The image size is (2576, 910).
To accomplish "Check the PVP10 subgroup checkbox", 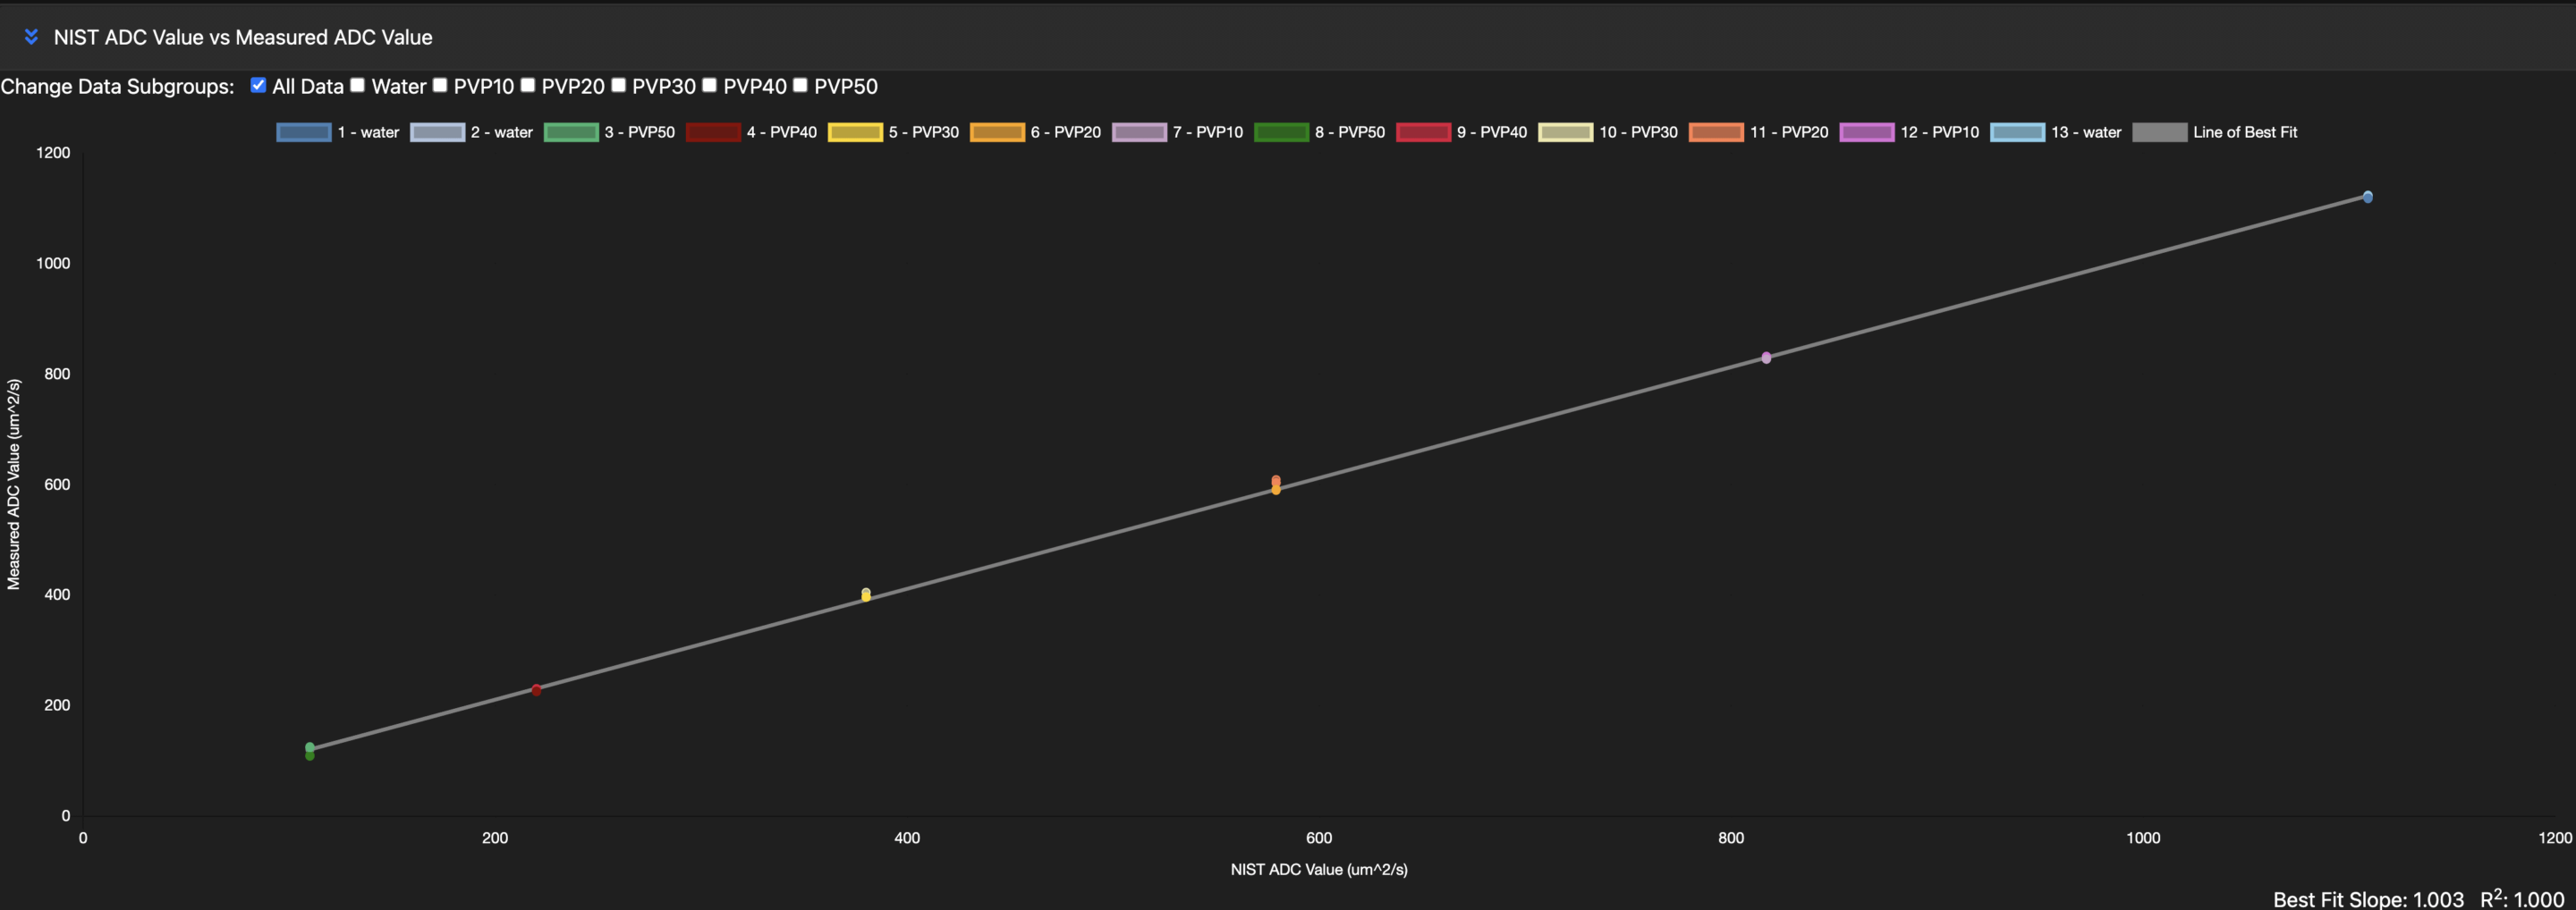I will pyautogui.click(x=439, y=85).
